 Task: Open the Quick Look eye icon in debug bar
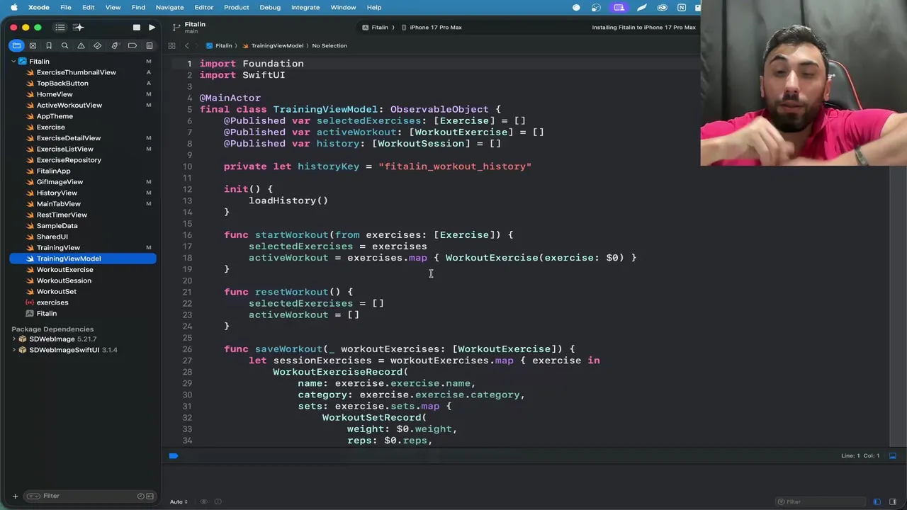(x=204, y=501)
